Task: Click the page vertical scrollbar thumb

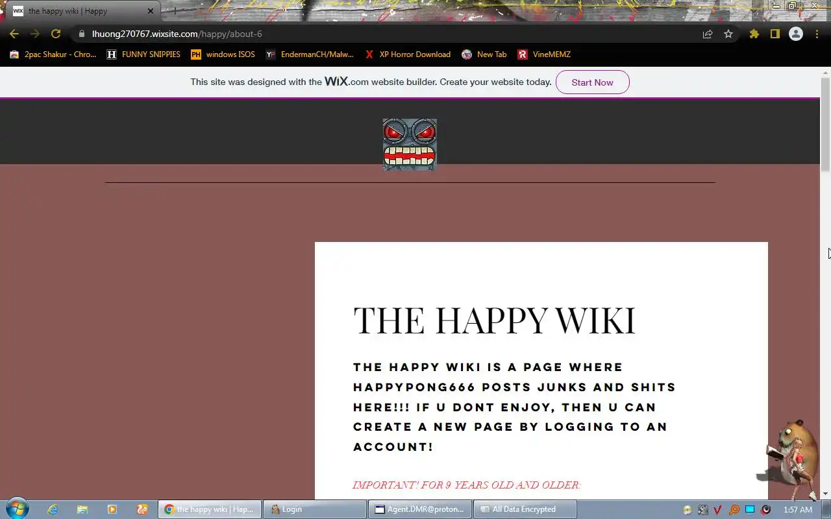Action: click(825, 123)
